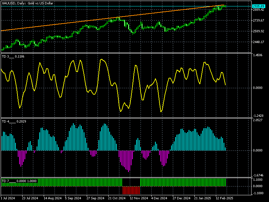The image size is (269, 202).
Task: Click the -1.2428 scale value
Action: (x=258, y=116)
